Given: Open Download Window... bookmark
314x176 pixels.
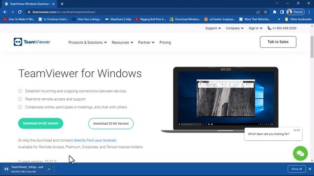Looking at the screenshot, I should click(185, 19).
